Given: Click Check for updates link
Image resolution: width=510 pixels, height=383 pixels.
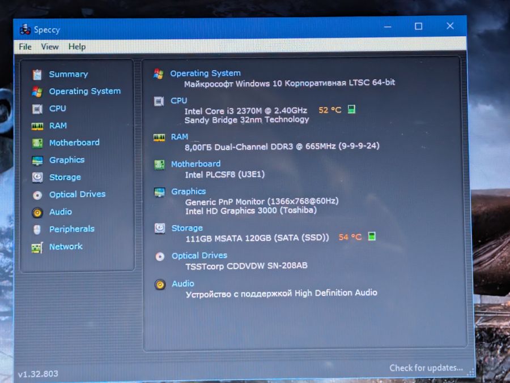Looking at the screenshot, I should click(426, 368).
